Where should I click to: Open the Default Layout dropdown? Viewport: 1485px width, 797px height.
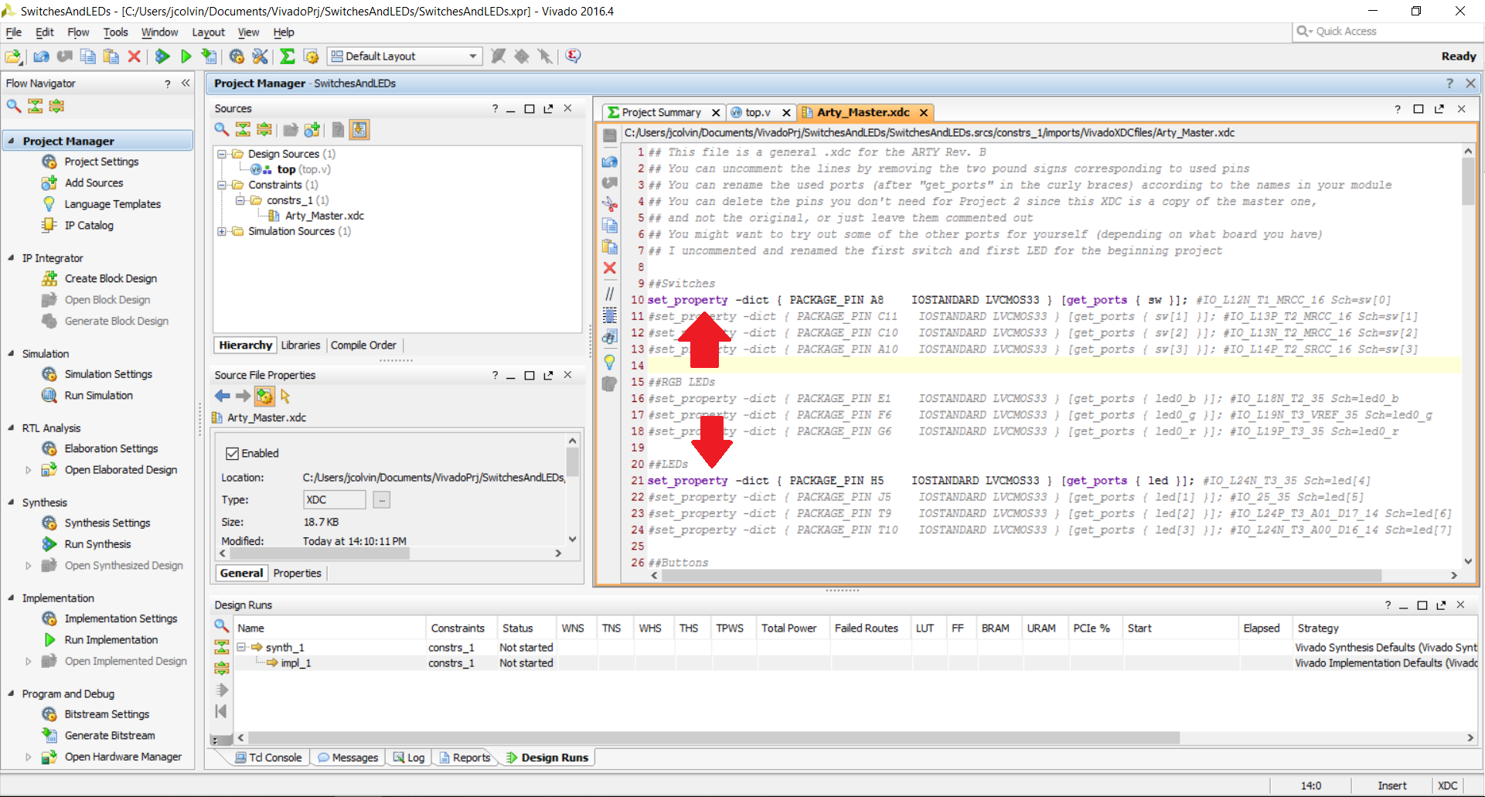pyautogui.click(x=405, y=56)
